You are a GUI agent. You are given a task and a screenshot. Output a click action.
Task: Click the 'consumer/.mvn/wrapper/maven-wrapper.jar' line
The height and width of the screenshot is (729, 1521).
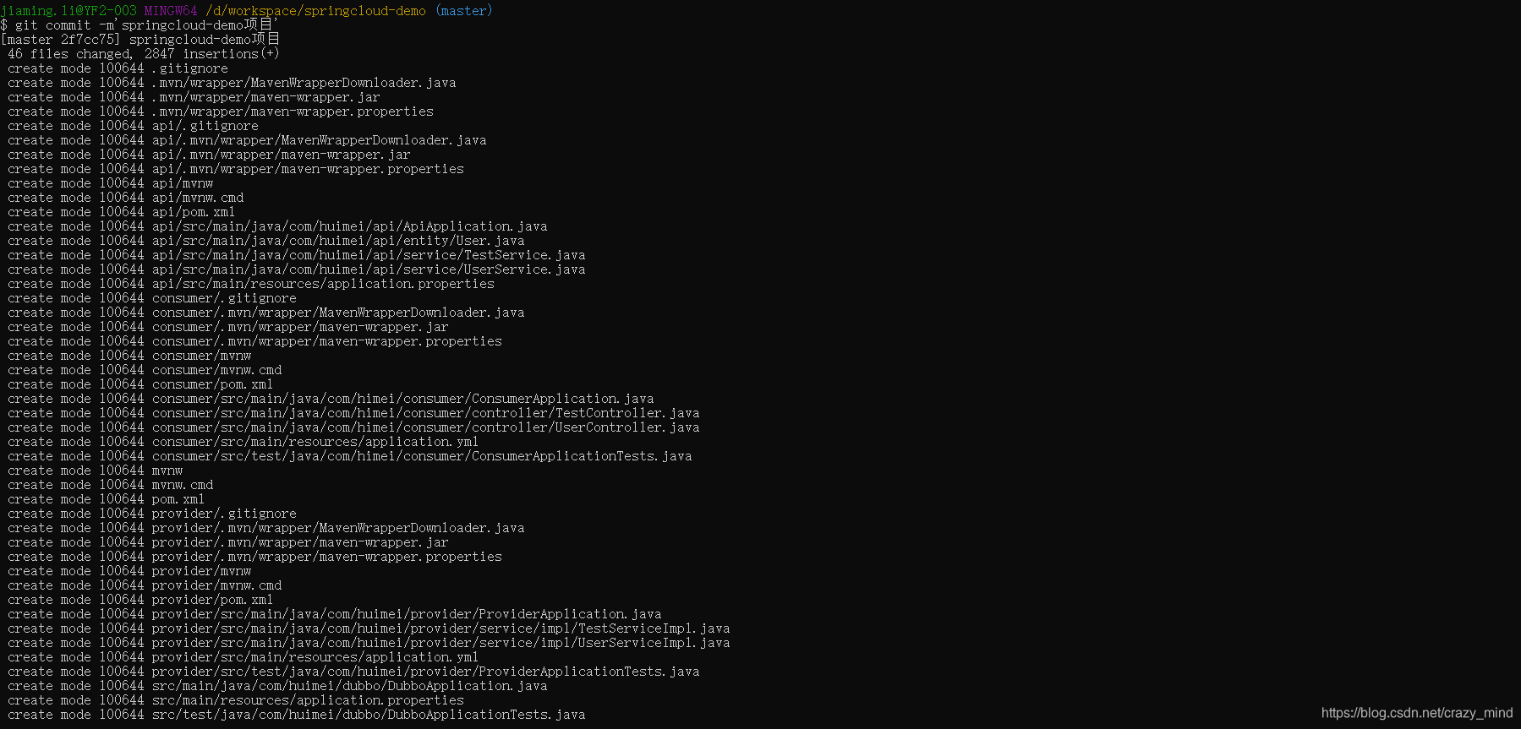pos(227,327)
